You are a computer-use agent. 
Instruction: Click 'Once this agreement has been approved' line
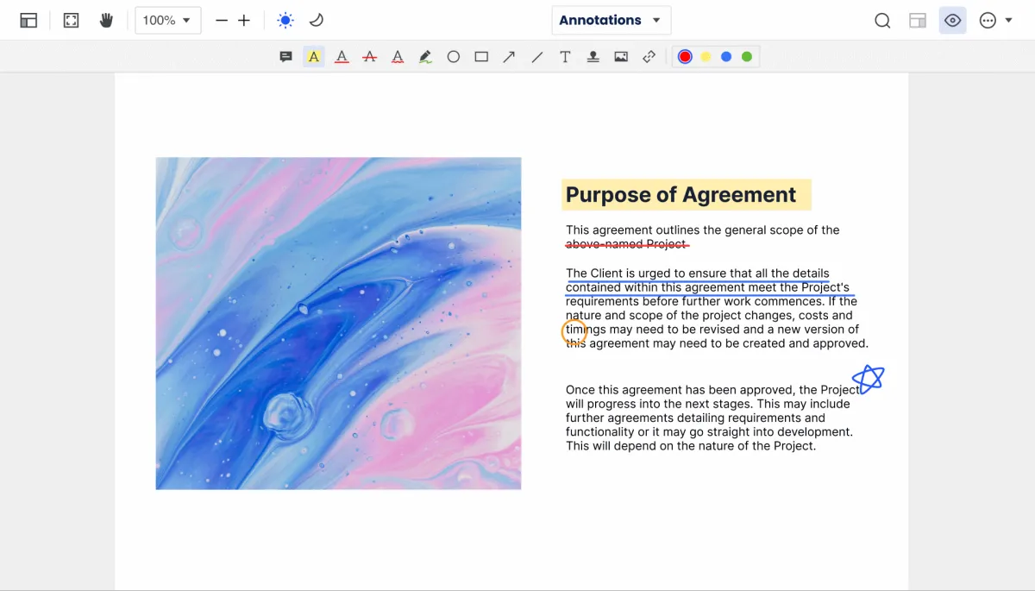click(712, 390)
